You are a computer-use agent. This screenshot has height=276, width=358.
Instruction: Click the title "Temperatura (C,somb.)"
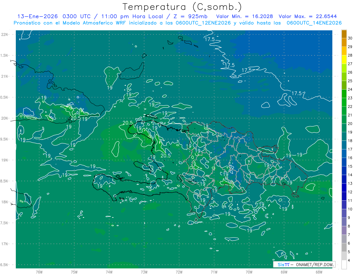click(182, 7)
